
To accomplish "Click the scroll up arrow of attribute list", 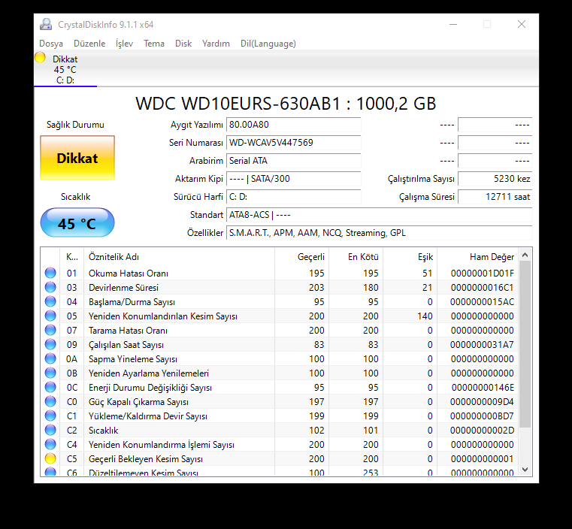I will 525,255.
